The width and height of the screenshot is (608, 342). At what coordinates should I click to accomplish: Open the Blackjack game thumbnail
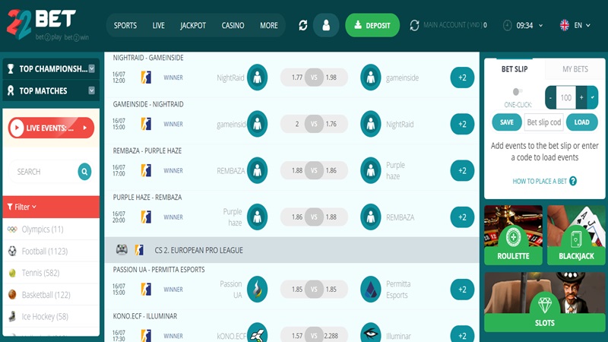click(x=576, y=235)
